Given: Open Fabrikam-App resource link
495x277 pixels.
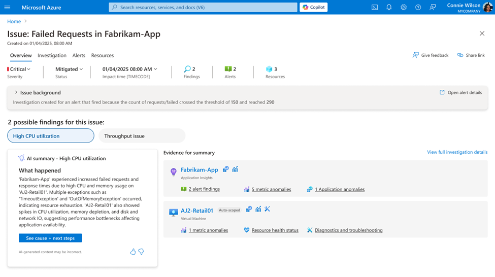Looking at the screenshot, I should tap(199, 170).
